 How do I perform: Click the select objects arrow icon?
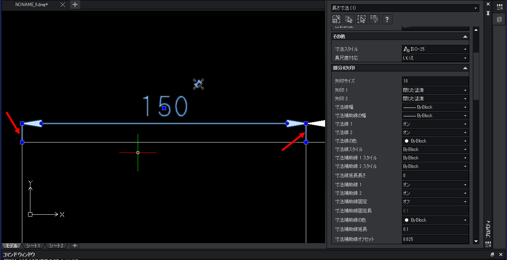click(x=349, y=19)
